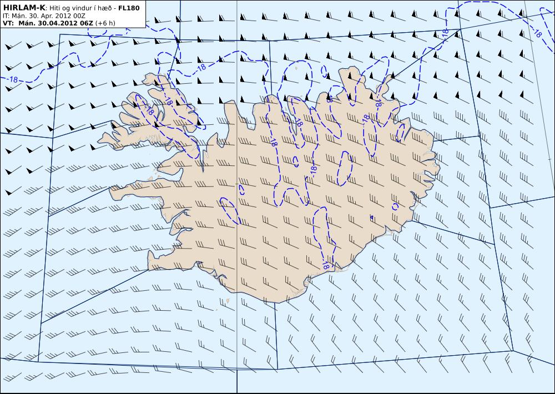Select the FL180 flight level label

click(x=129, y=8)
